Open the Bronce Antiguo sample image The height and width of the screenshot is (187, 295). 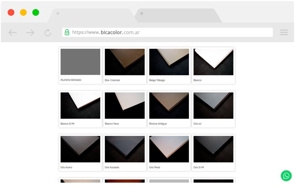(x=169, y=106)
